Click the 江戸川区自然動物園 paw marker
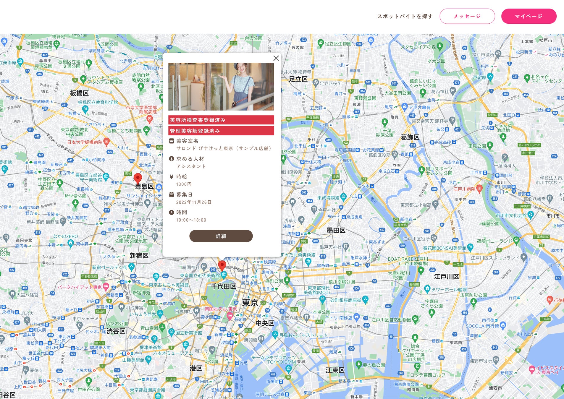Image resolution: width=564 pixels, height=399 pixels. click(x=415, y=319)
